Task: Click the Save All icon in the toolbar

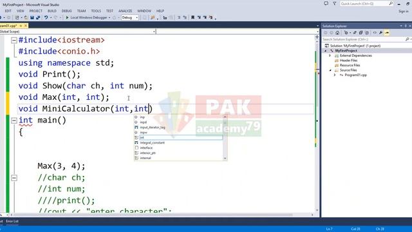Action: [38, 17]
